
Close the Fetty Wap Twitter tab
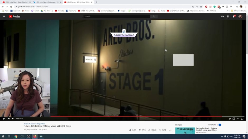61,2
